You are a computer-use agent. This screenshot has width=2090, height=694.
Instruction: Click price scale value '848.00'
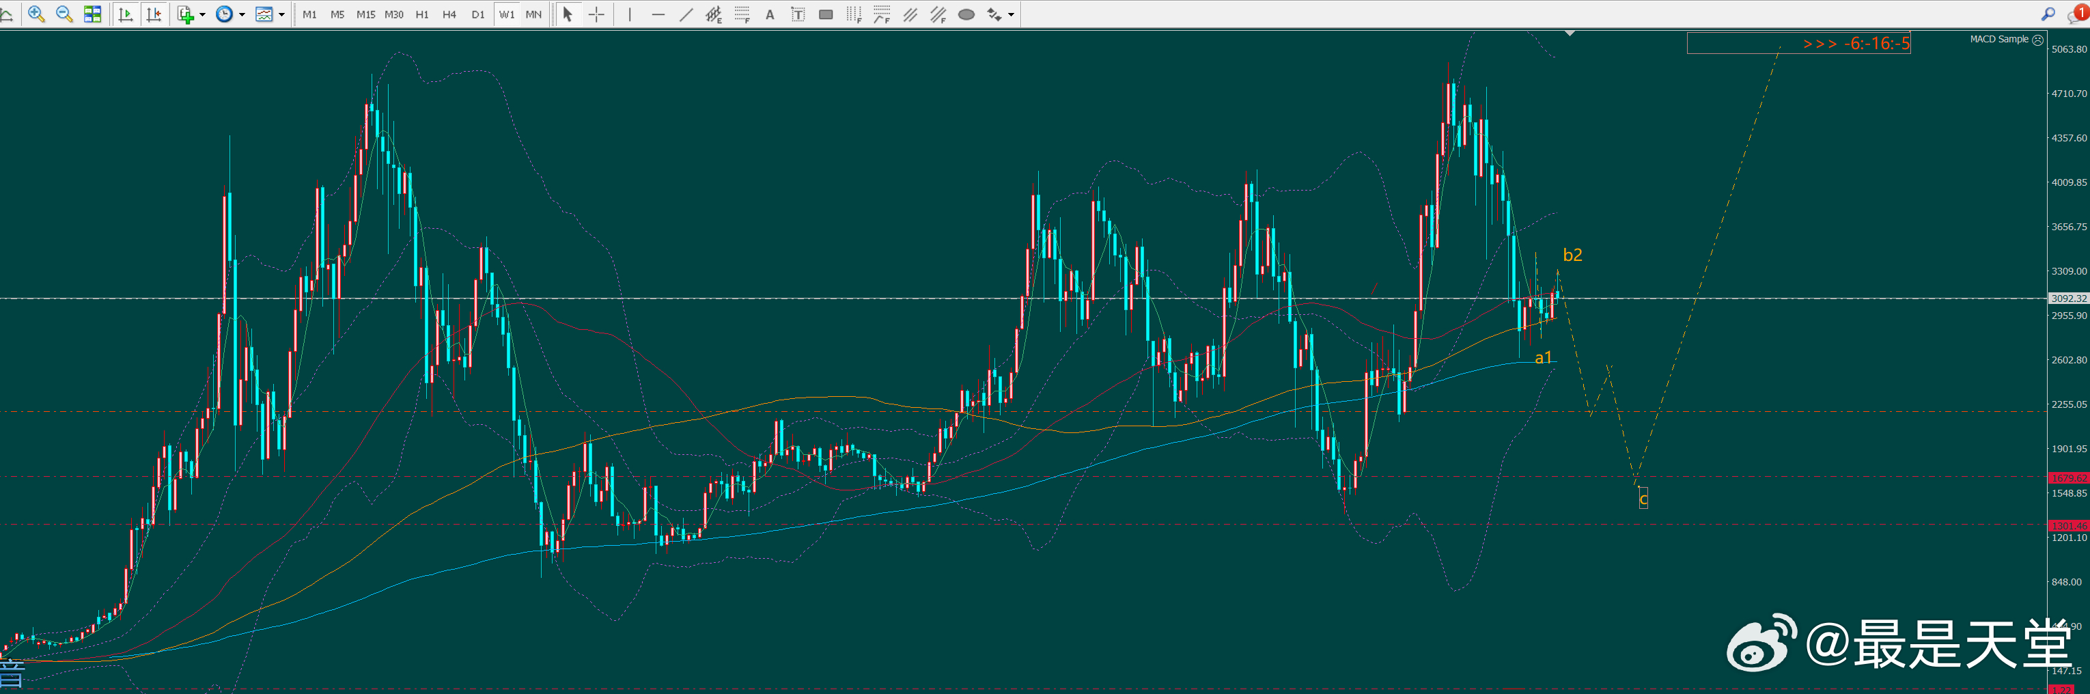(x=2067, y=582)
